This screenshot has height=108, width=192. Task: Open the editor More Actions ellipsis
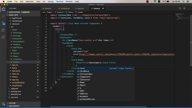click(x=189, y=8)
